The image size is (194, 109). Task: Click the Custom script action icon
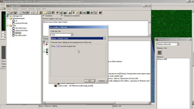55,86
